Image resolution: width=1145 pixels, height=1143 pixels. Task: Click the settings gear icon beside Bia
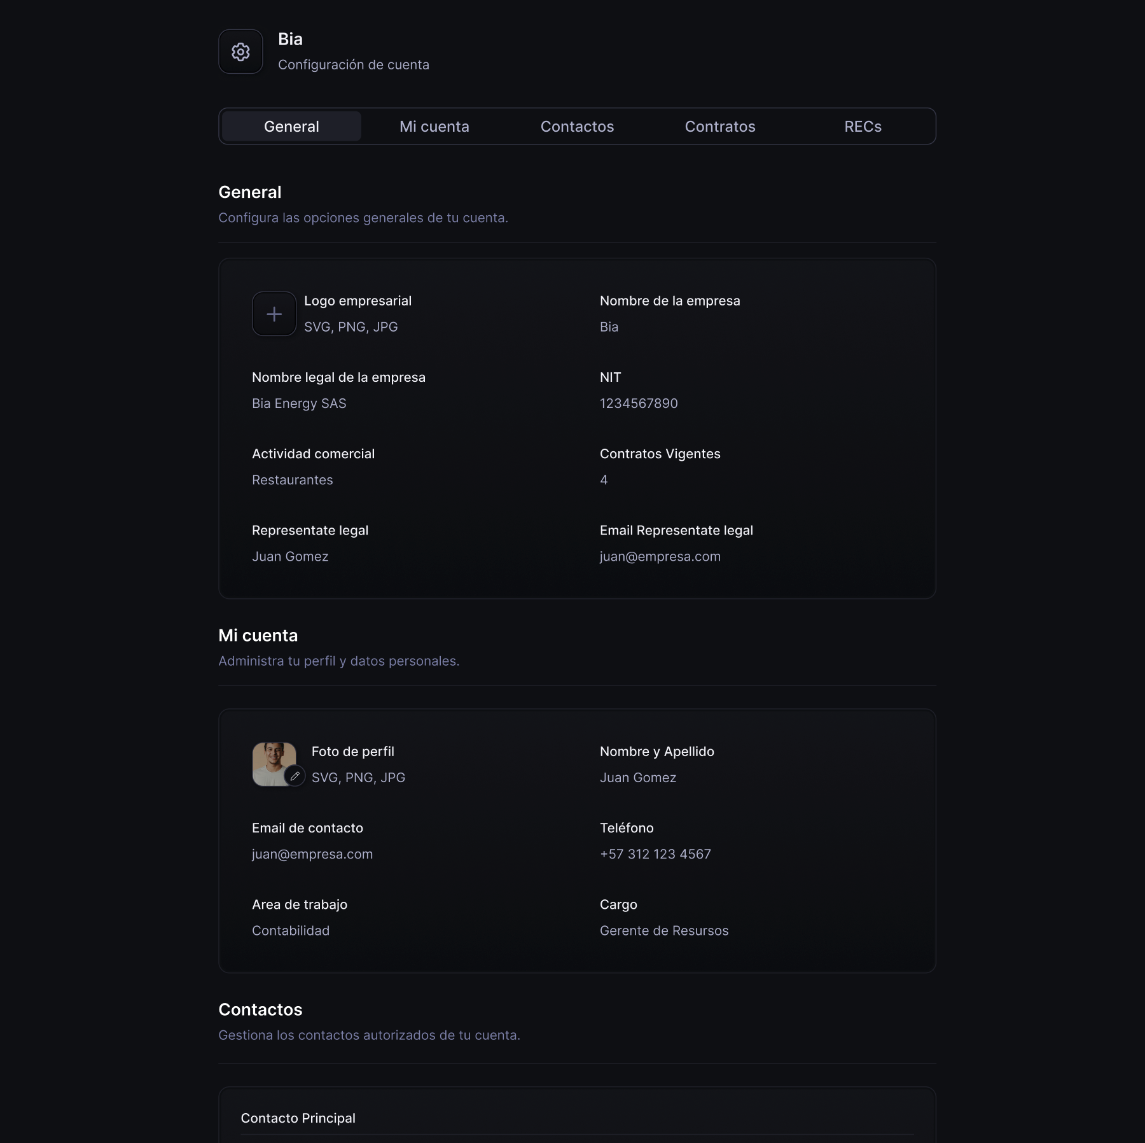point(240,52)
